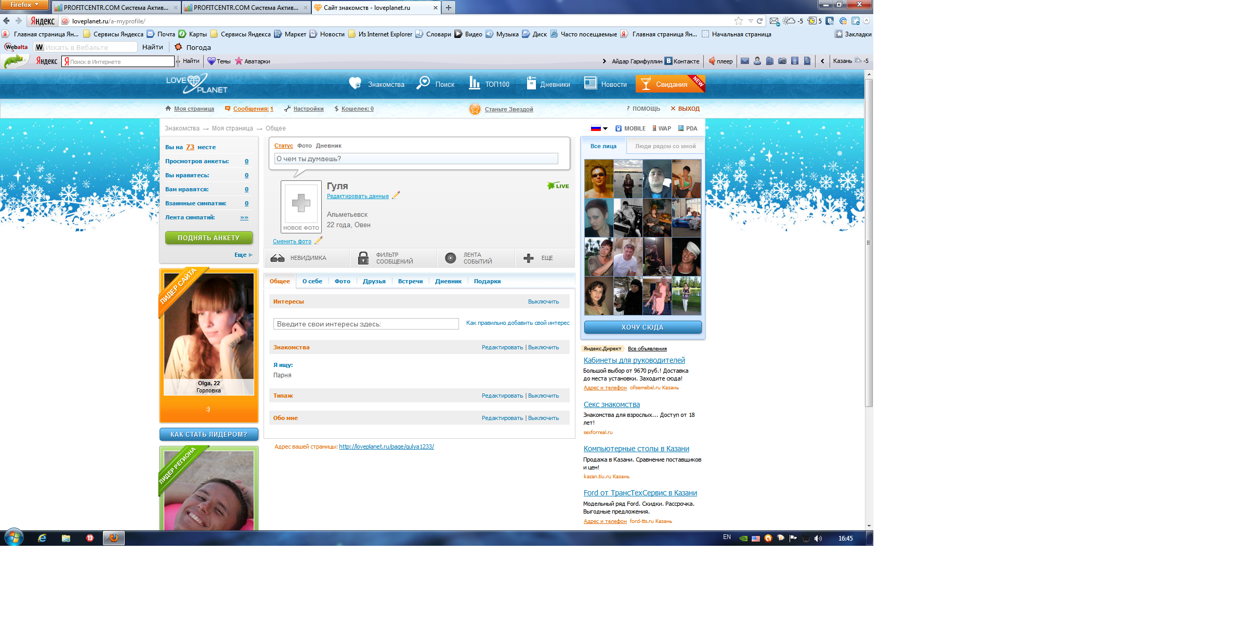1260x630 pixels.
Task: Click the WAP version link
Action: tap(662, 128)
